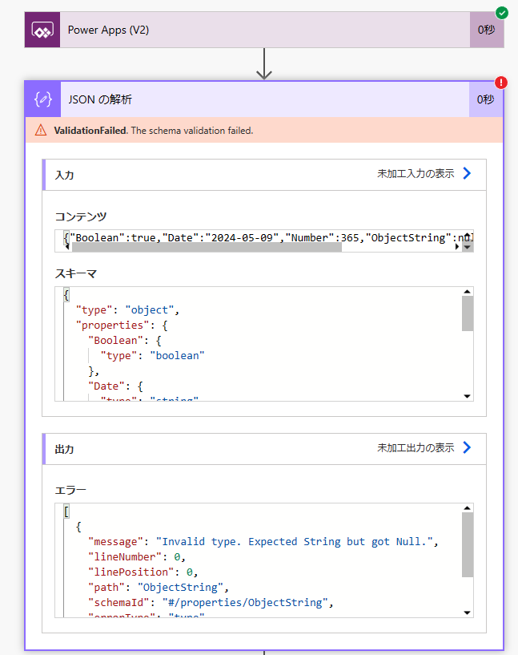Click the down arrow on the スキーマ scrollbar

tap(467, 395)
